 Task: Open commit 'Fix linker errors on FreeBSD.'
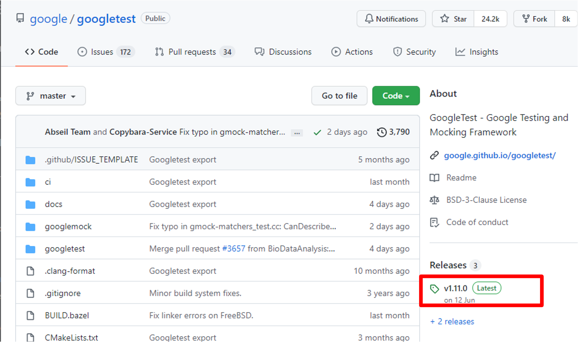point(201,316)
